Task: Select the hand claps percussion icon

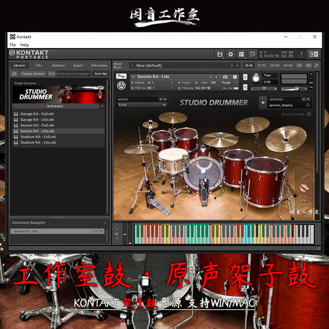Action: tap(304, 188)
